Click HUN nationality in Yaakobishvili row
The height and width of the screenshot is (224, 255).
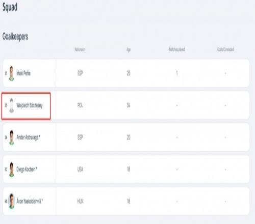coord(80,201)
